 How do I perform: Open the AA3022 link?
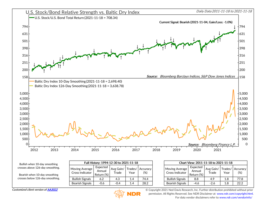(x=52, y=190)
